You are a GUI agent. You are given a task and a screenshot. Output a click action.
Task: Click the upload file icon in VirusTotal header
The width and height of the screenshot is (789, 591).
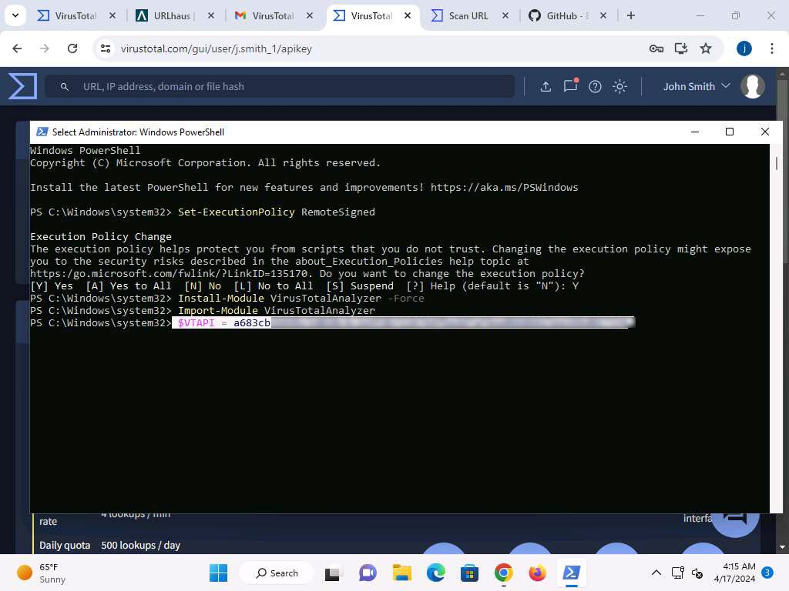[546, 86]
